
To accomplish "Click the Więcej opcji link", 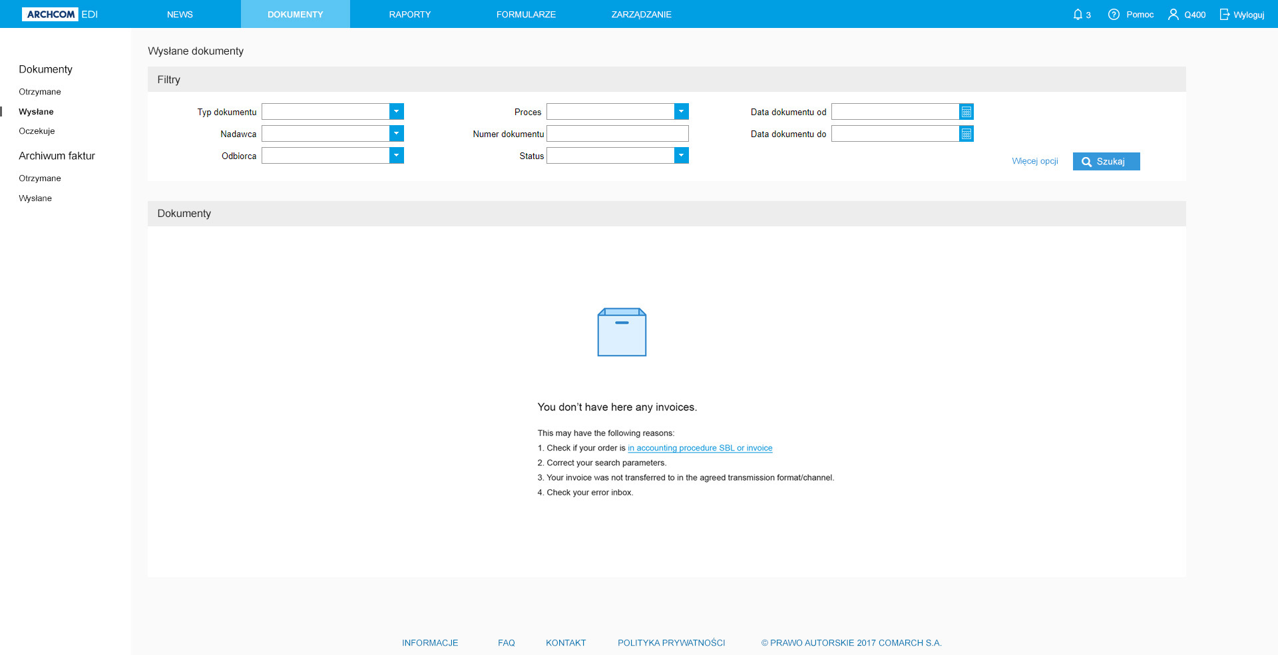I will [1034, 161].
